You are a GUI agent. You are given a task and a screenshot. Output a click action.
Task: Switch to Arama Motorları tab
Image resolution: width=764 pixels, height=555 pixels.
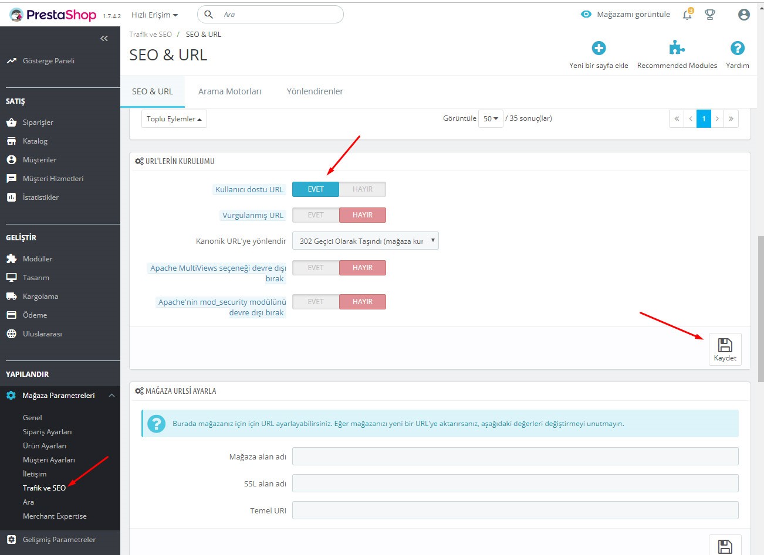pyautogui.click(x=229, y=91)
